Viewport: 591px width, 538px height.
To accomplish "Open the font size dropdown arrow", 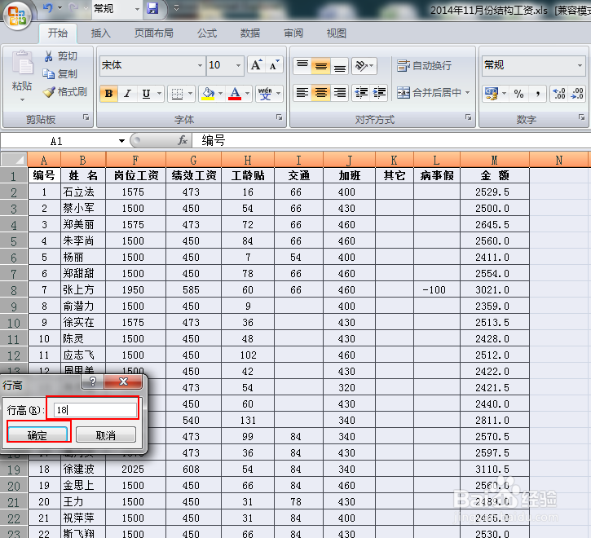I will pyautogui.click(x=238, y=65).
